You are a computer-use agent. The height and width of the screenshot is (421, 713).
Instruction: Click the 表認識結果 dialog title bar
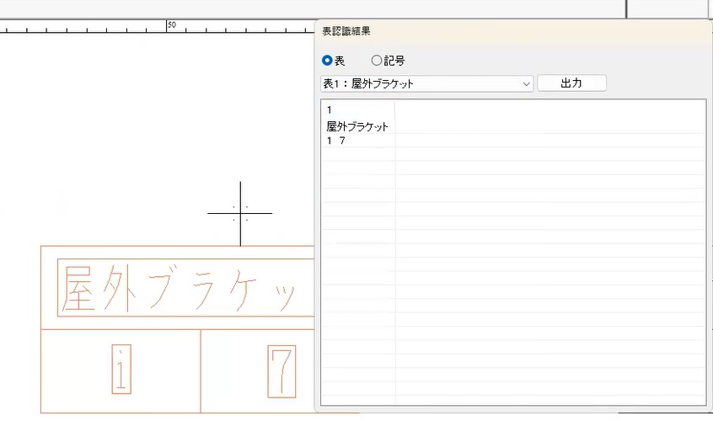506,31
